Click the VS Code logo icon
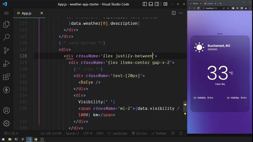Viewport: 253px width, 142px height. 5,4
